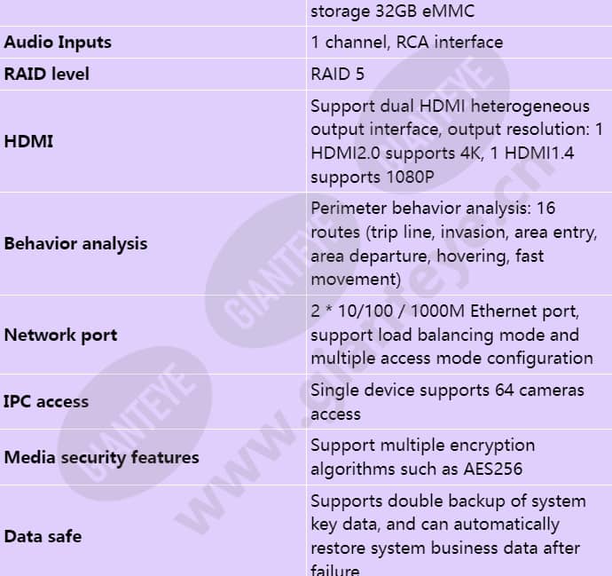Screen dimensions: 612x576
Task: Select the '64 cameras access' description
Action: click(447, 401)
